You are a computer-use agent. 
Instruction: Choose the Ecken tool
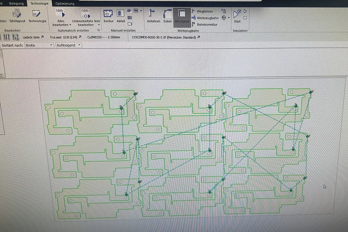tap(167, 16)
